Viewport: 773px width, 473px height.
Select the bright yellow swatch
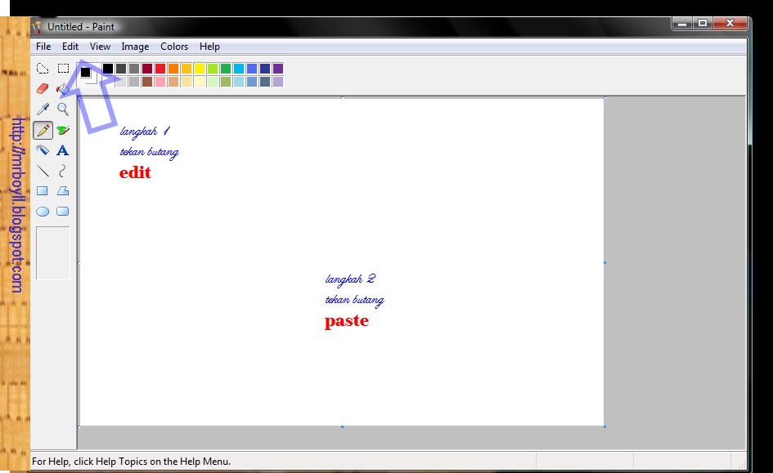[199, 69]
